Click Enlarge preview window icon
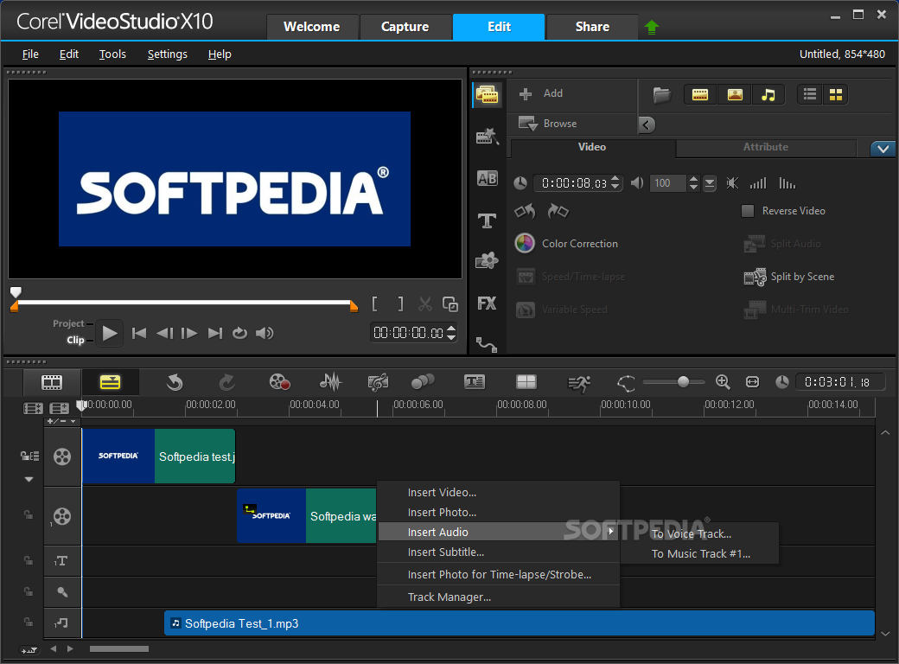 450,304
